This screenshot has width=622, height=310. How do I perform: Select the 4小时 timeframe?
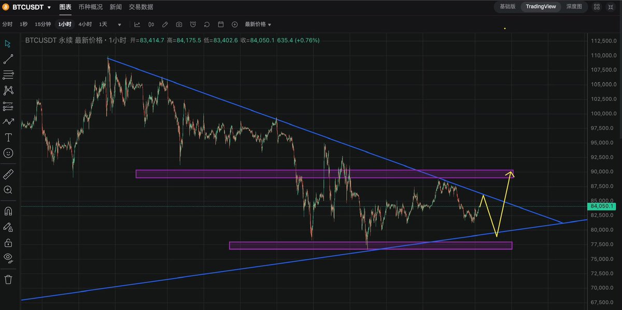(85, 24)
